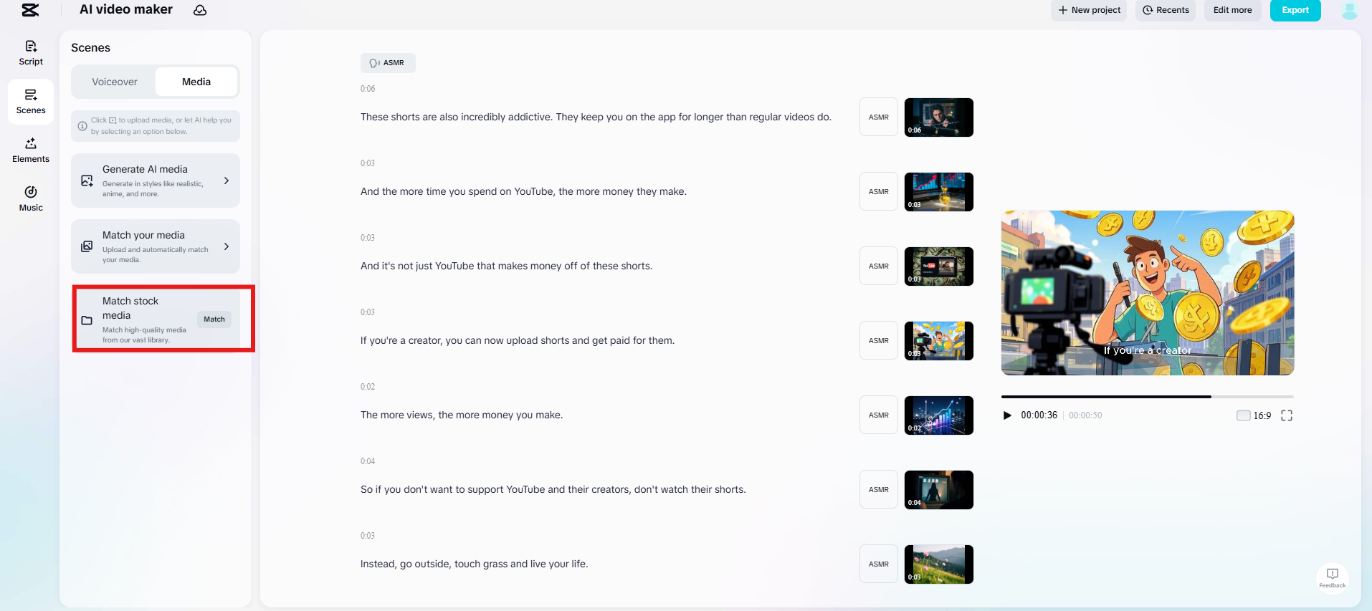Click script line 'These shorts are also incredibly addictive'

(596, 117)
